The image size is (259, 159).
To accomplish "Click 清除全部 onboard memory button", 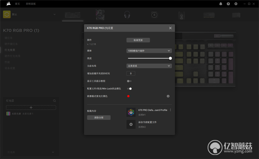I will pos(99,118).
